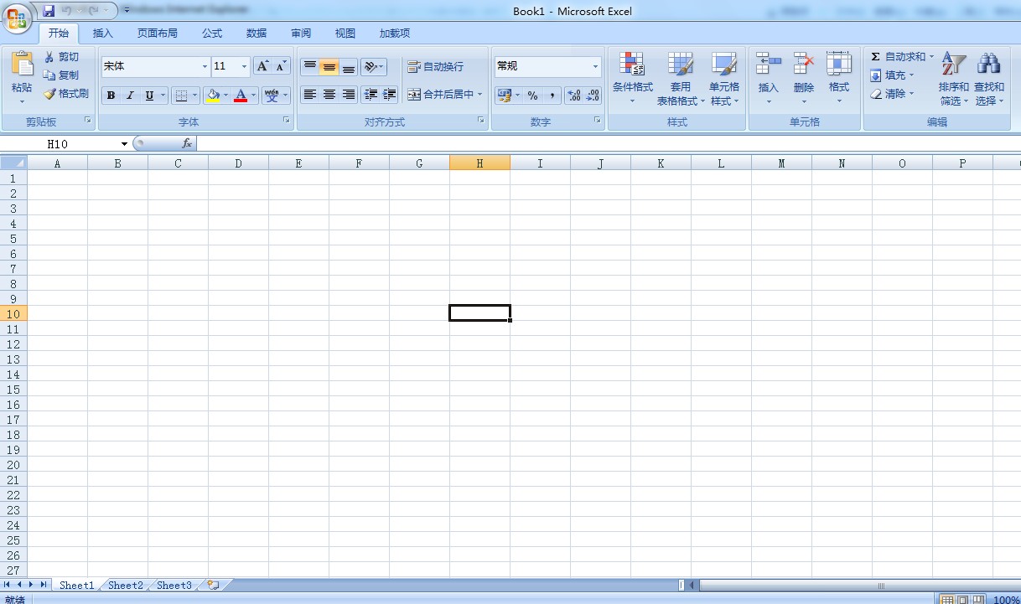Enable center horizontal alignment
The image size is (1021, 604).
(x=329, y=95)
